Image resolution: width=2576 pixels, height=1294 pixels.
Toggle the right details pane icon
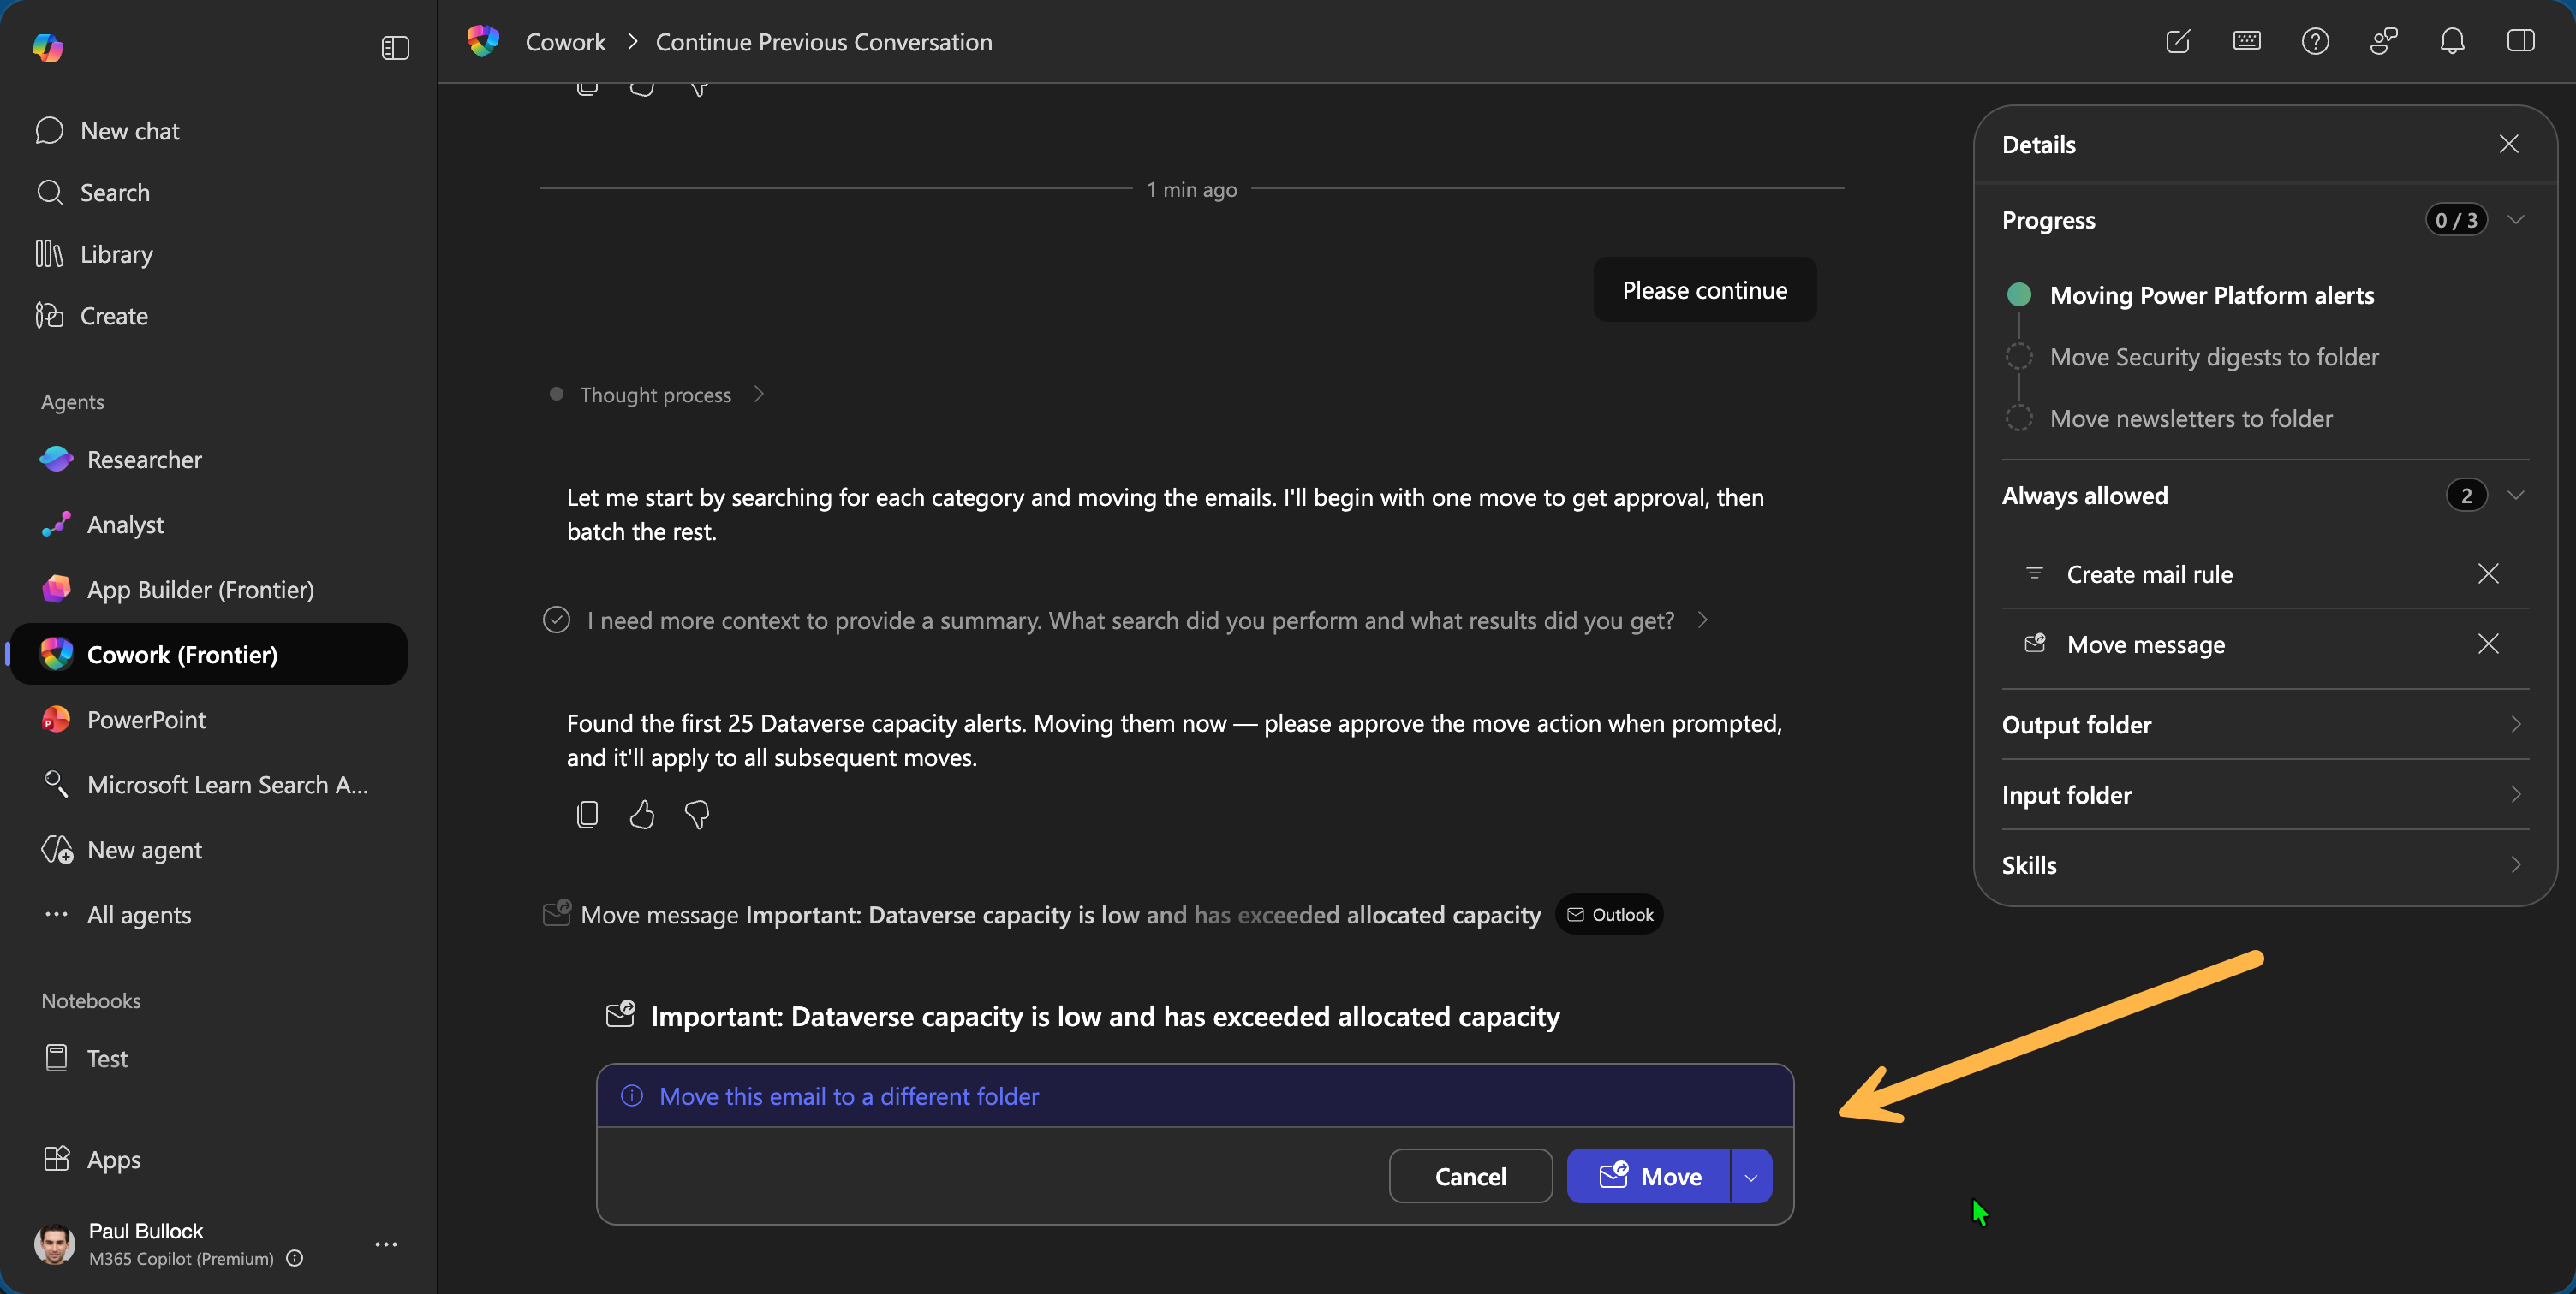[2520, 42]
